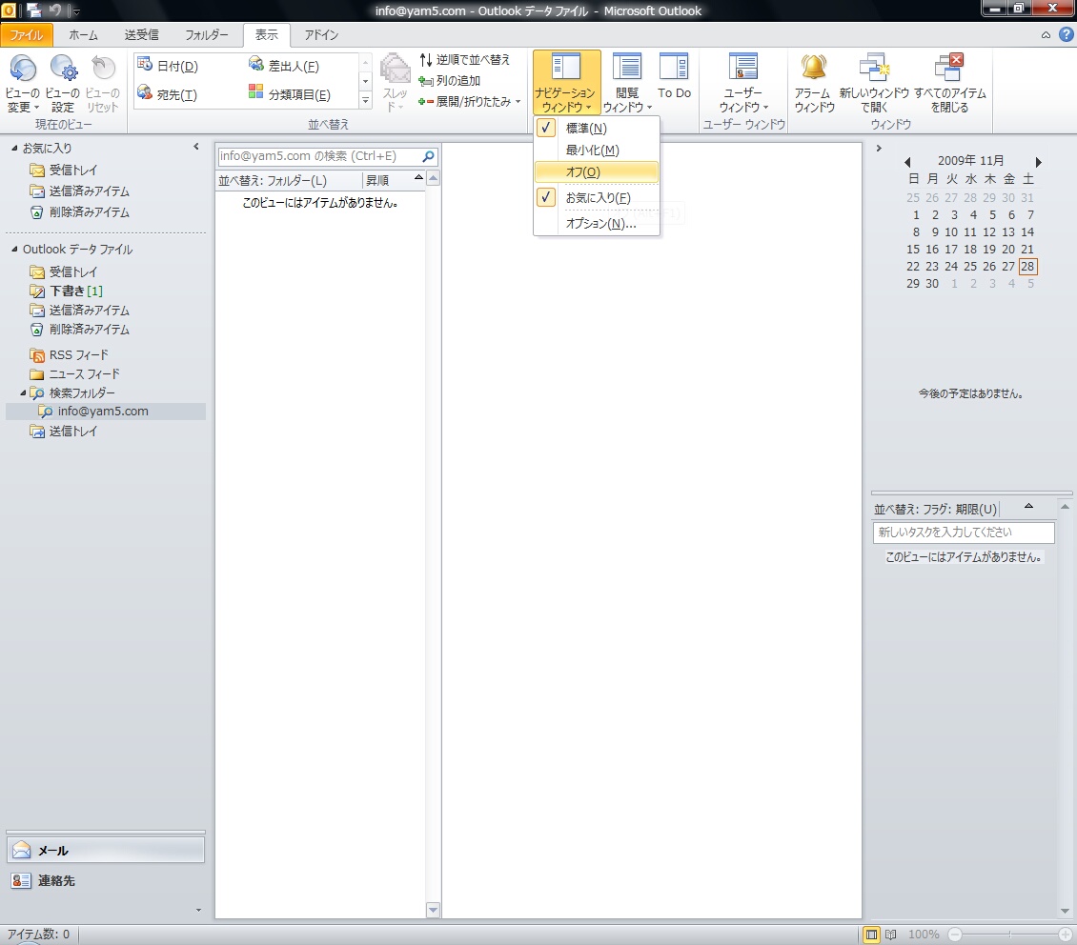Viewport: 1077px width, 945px height.
Task: Click the search magnifier icon
Action: coord(429,156)
